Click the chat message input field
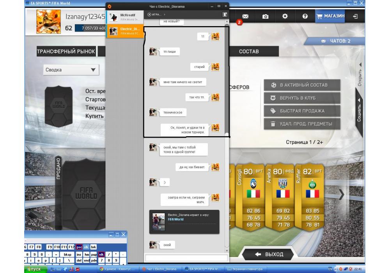 point(186,258)
